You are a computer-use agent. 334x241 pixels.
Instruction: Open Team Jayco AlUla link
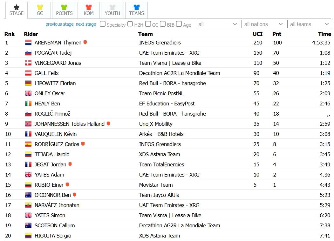point(159,195)
